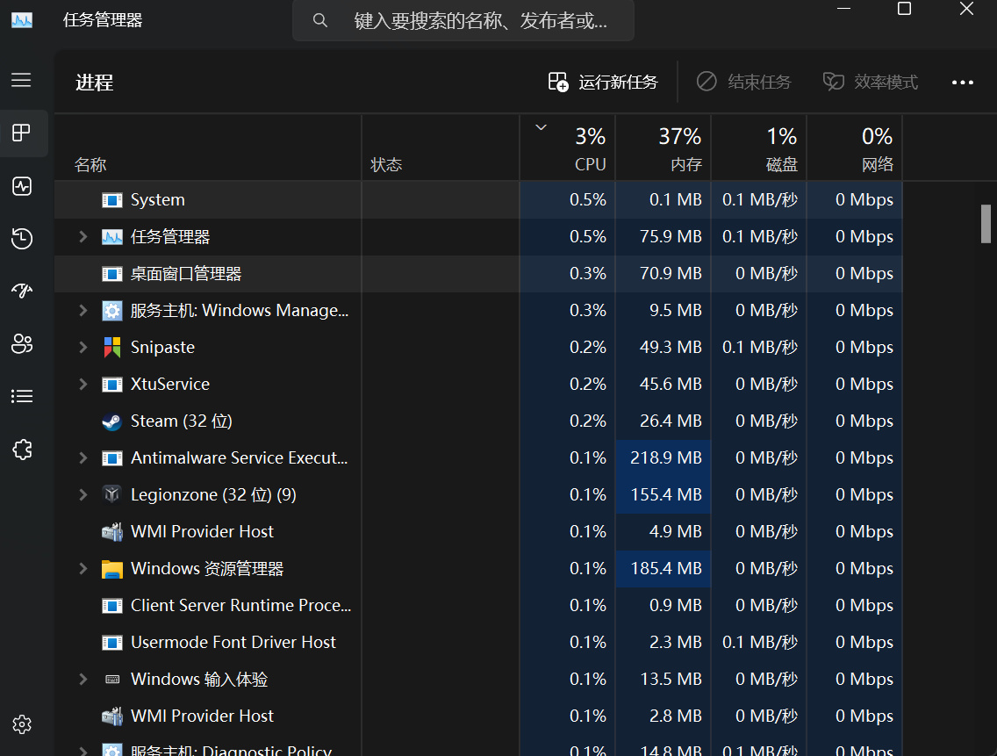The height and width of the screenshot is (756, 997).
Task: Click the Snipaste process icon
Action: (x=112, y=347)
